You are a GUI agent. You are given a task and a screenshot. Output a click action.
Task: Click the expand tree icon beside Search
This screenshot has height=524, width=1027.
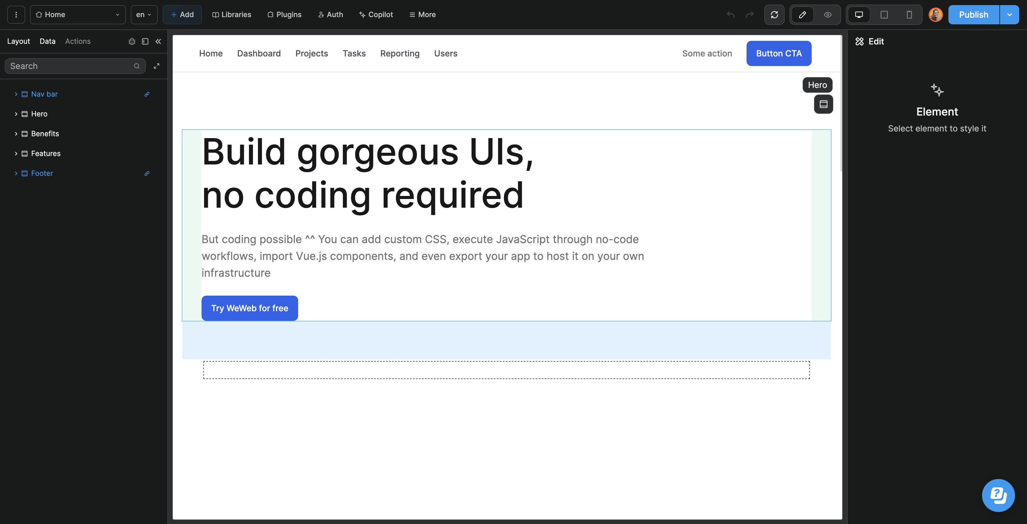pos(157,66)
